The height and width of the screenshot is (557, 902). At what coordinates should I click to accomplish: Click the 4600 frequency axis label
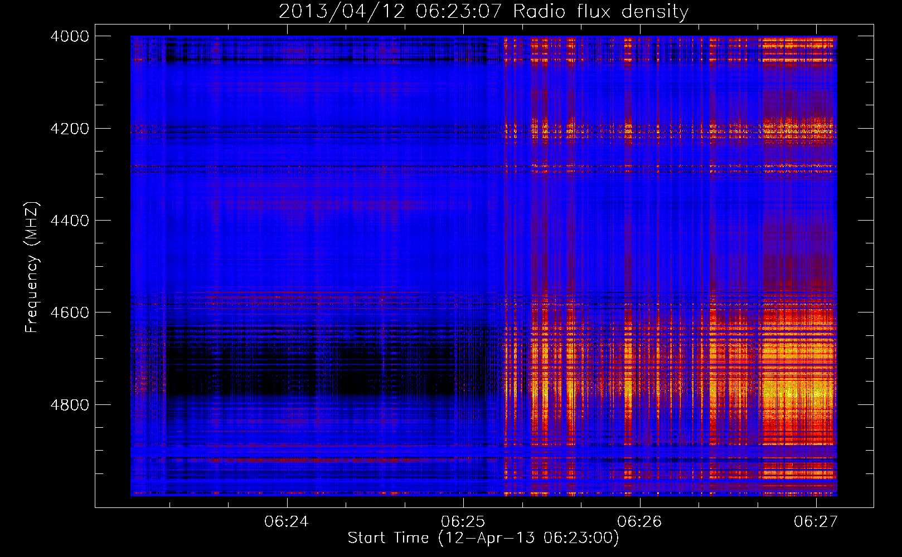[70, 312]
